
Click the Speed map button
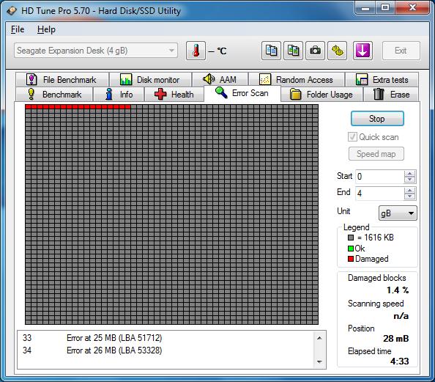[376, 154]
